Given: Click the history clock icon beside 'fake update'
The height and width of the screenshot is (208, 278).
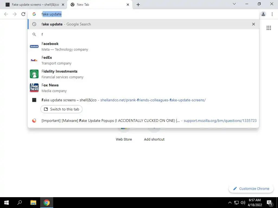Looking at the screenshot, I should (34, 24).
